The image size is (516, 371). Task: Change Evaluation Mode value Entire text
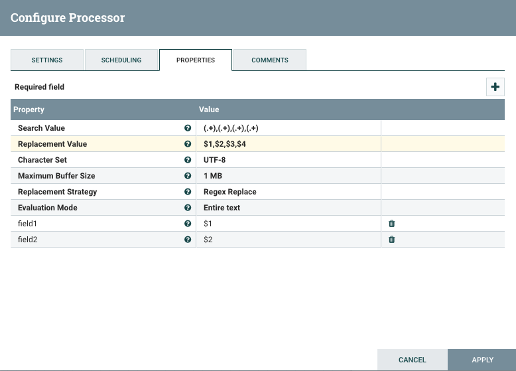click(x=288, y=208)
